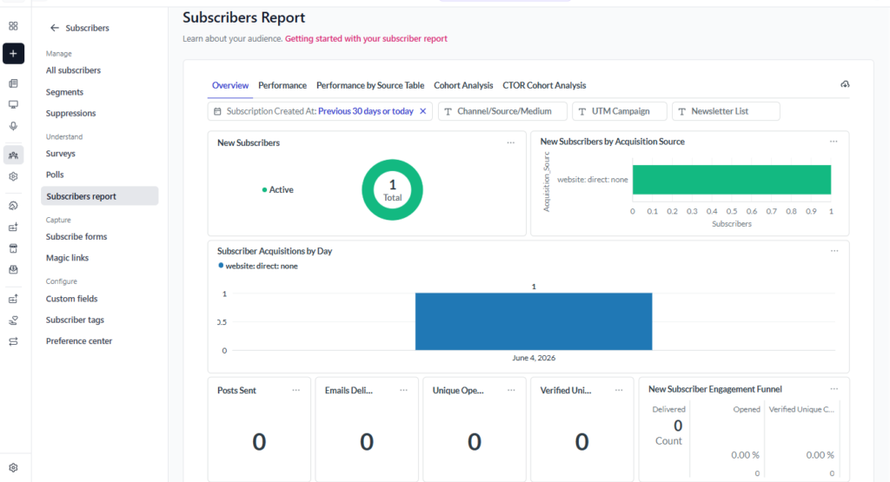Open the card-with-plus monetize icon
The image size is (890, 482).
tap(13, 227)
